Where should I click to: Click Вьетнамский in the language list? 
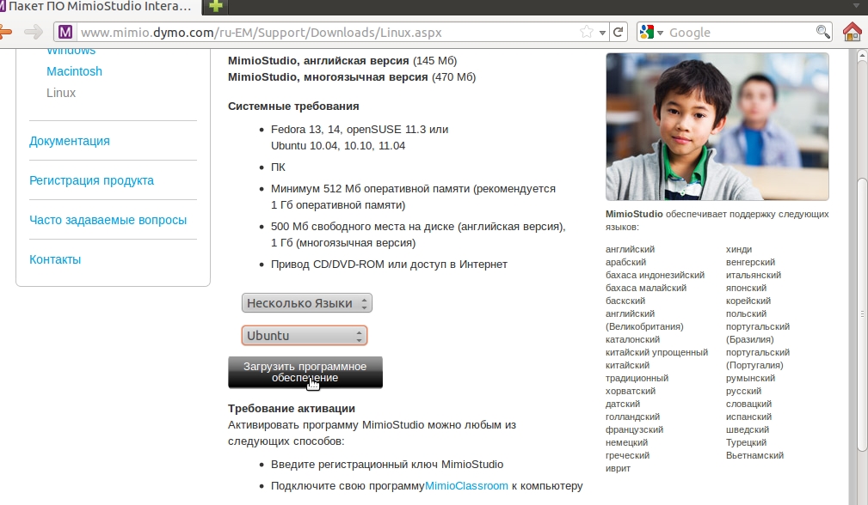tap(755, 455)
